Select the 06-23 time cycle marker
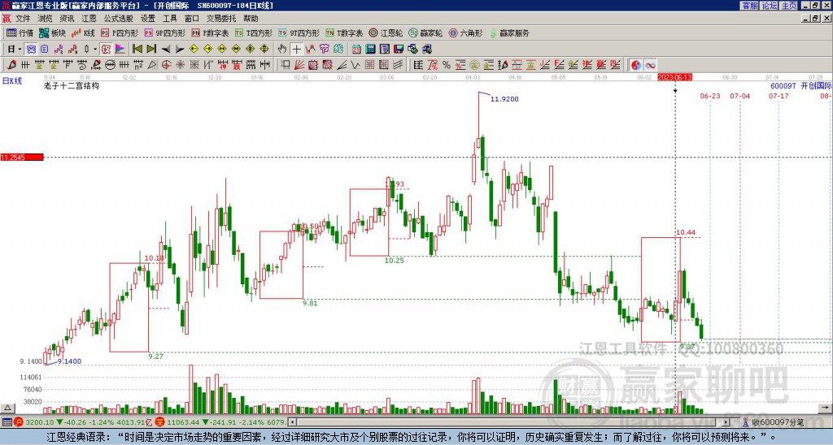 pyautogui.click(x=710, y=96)
